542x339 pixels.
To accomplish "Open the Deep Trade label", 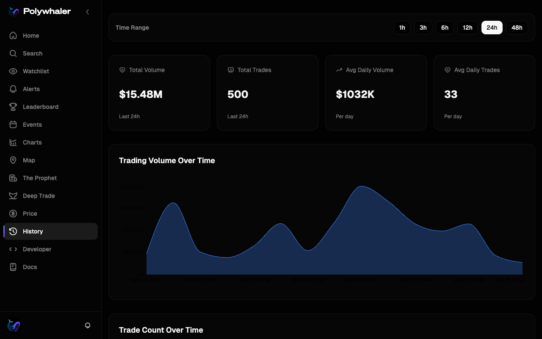I will pos(39,196).
